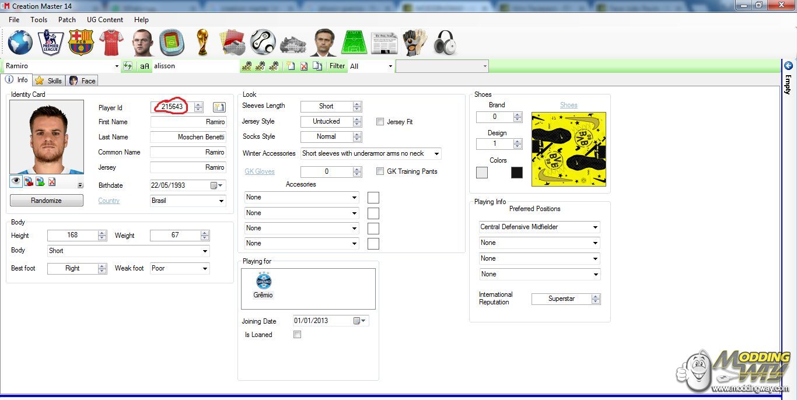This screenshot has width=797, height=400.
Task: Click the new player page icon
Action: pyautogui.click(x=291, y=66)
